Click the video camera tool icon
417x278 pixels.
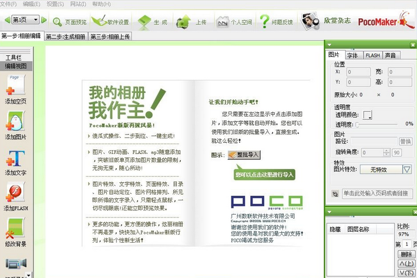coord(16,264)
